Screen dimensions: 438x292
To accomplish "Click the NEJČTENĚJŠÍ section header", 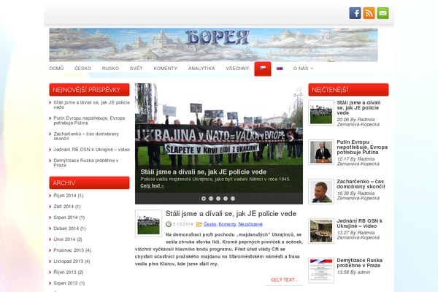I will coord(348,90).
